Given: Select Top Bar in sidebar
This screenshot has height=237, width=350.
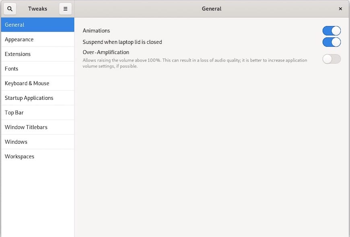Looking at the screenshot, I should (37, 113).
